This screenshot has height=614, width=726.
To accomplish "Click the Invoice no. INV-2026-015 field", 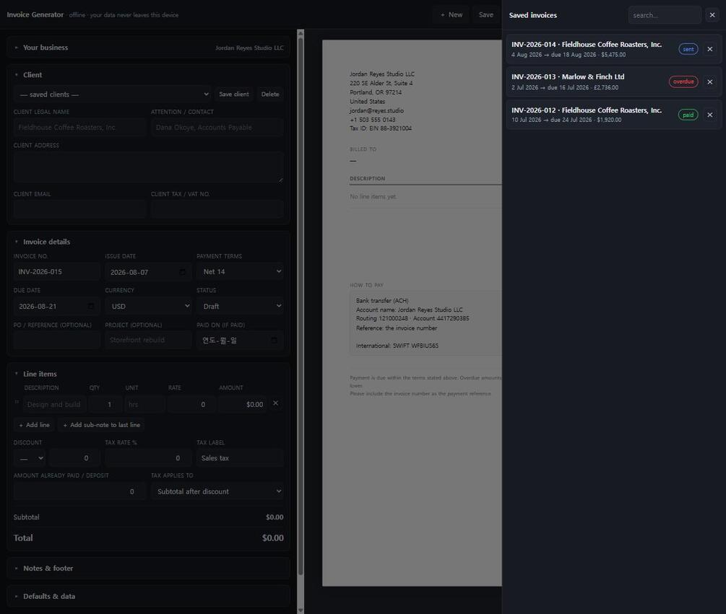I will pos(56,271).
